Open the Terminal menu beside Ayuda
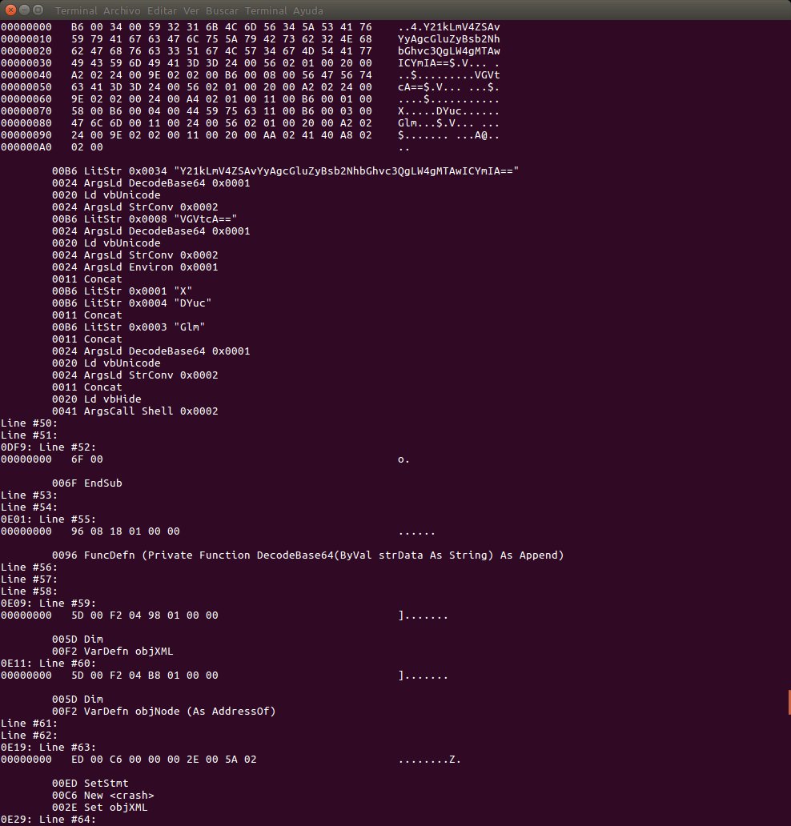Screen dimensions: 791x826 coord(266,10)
